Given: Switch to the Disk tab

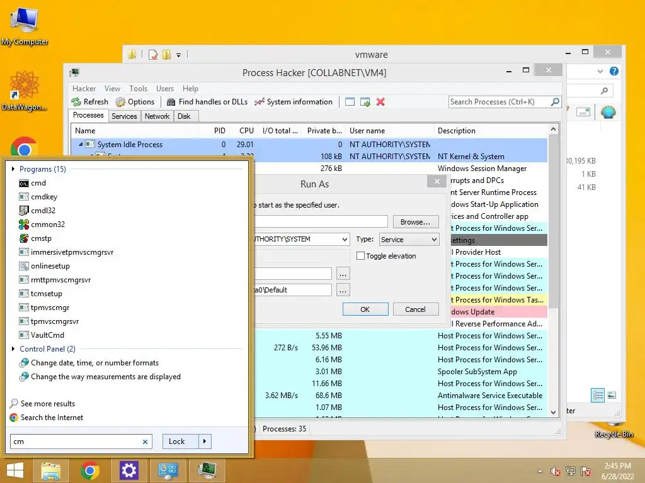Looking at the screenshot, I should 185,116.
